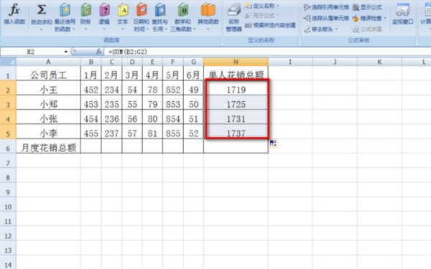431x269 pixels.
Task: Open Date and Time (日期和时间) functions
Action: [142, 17]
